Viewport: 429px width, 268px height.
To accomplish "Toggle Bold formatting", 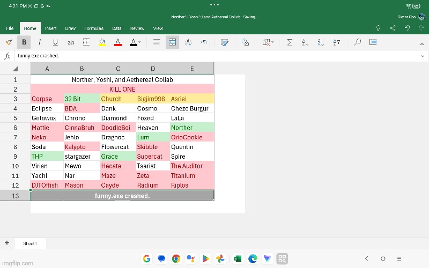I will [24, 42].
